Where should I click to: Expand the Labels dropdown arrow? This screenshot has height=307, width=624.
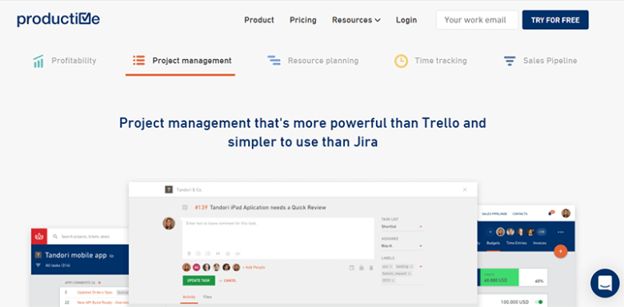pos(421,266)
